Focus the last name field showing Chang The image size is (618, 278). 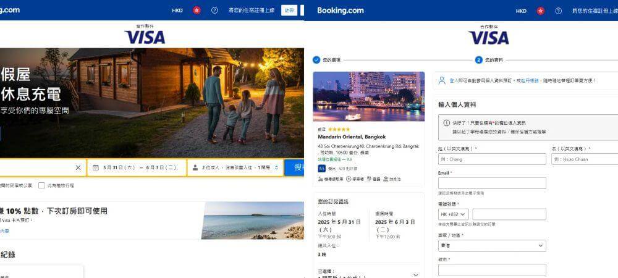click(492, 159)
